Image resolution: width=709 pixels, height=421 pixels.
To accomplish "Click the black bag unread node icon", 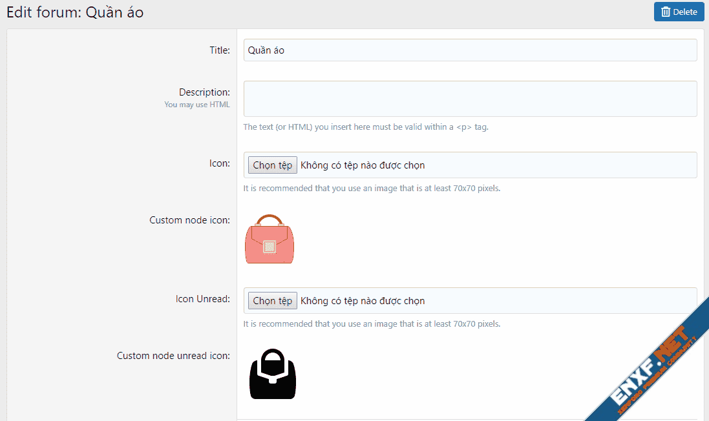I will (273, 375).
